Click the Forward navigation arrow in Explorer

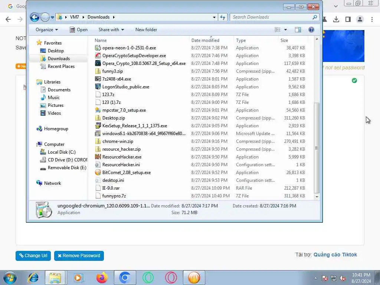pyautogui.click(x=45, y=17)
